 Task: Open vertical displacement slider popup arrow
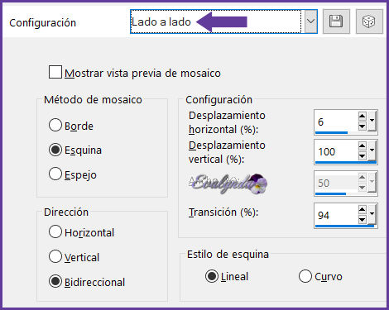point(372,150)
